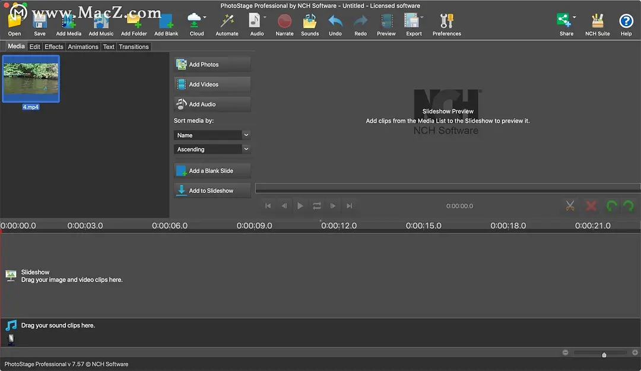
Task: Start narration with the Narrate icon
Action: [284, 21]
